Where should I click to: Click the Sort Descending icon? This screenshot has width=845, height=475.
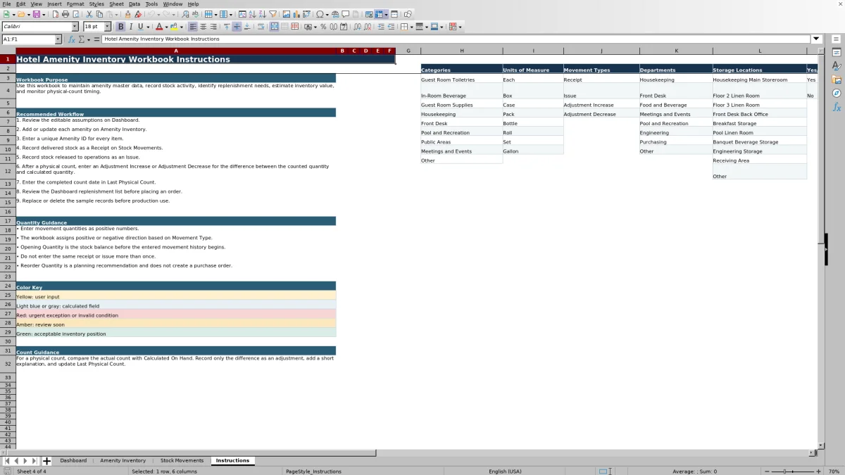(x=262, y=14)
